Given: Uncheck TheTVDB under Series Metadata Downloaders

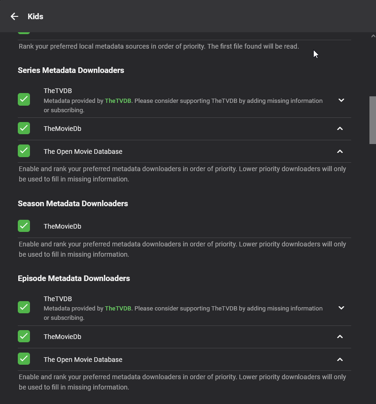Looking at the screenshot, I should [24, 99].
